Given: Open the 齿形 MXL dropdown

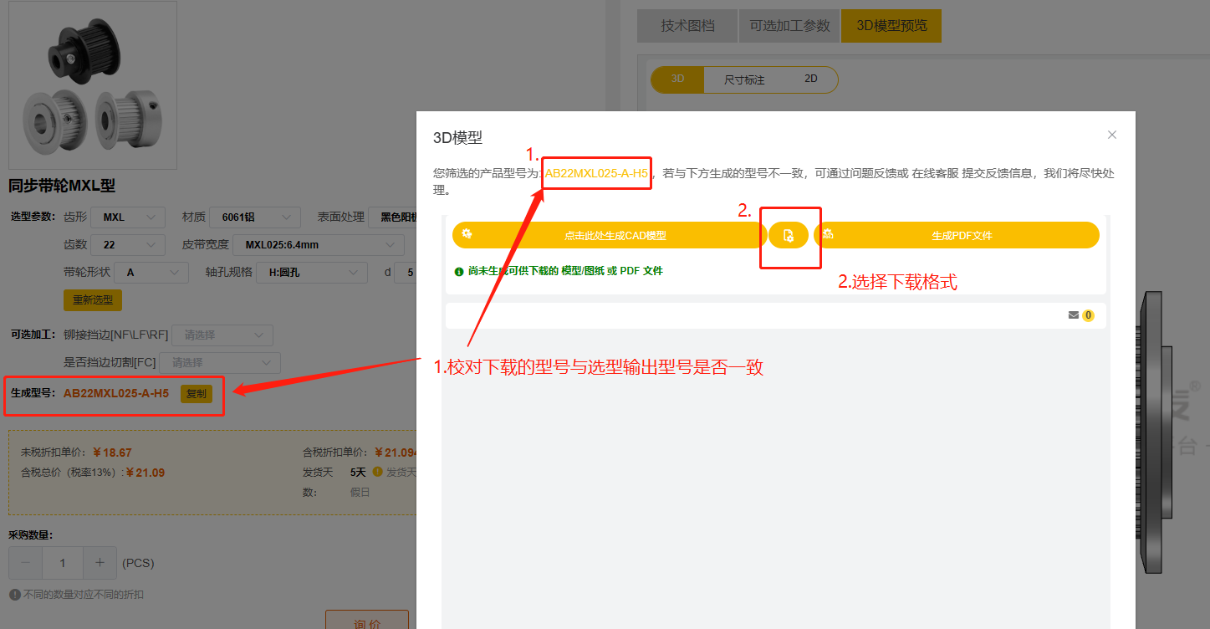Looking at the screenshot, I should point(127,217).
